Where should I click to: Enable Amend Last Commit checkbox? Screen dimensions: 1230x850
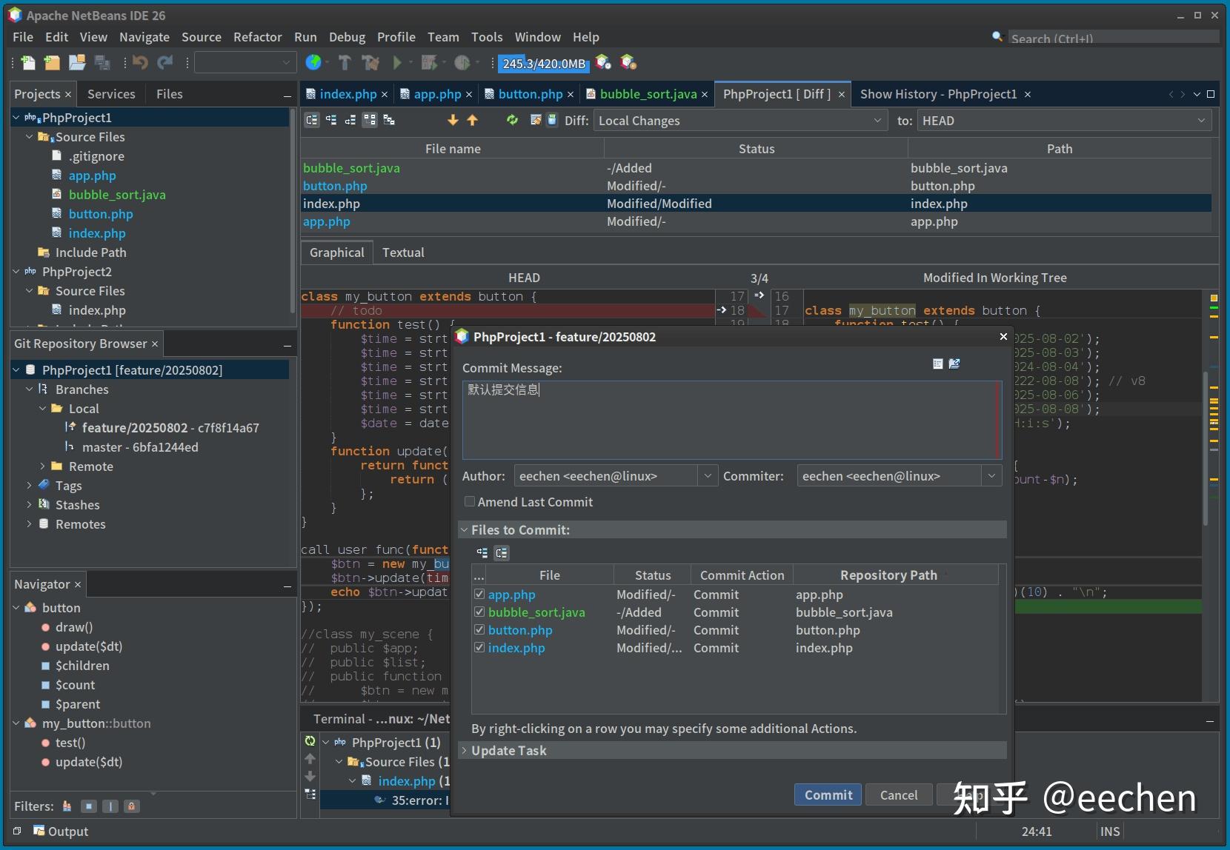tap(469, 501)
